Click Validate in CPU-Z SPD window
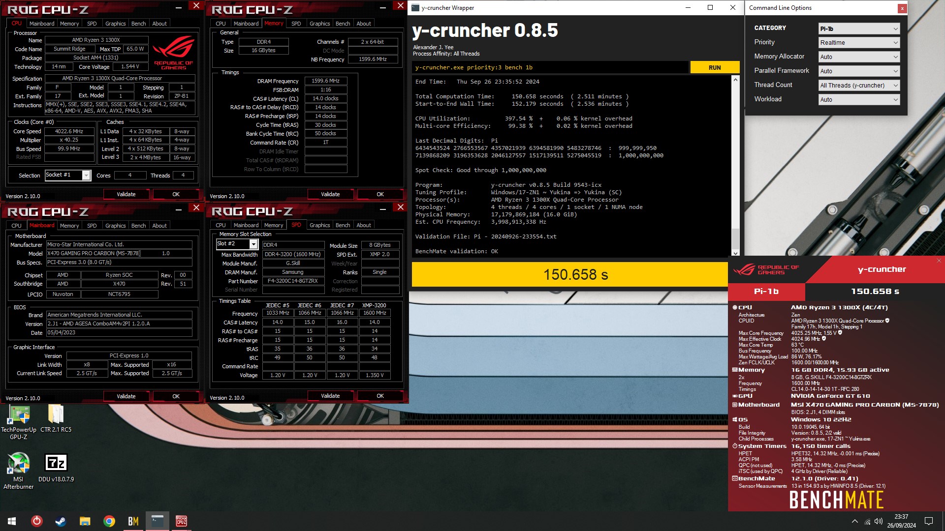This screenshot has width=945, height=531. 330,396
